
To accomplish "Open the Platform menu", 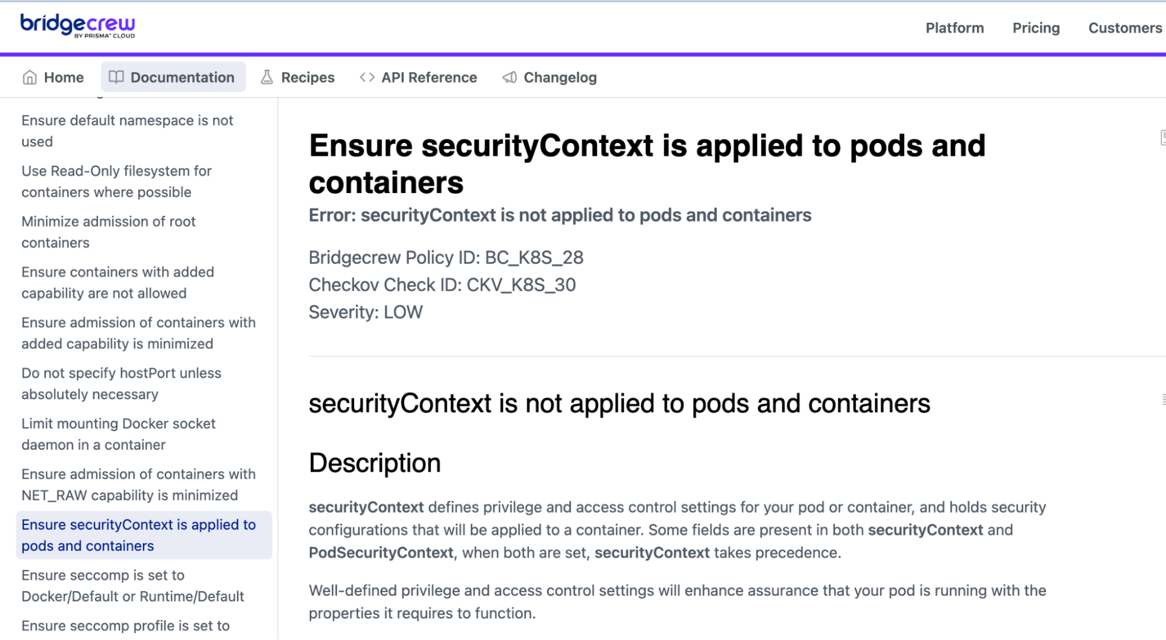I will click(954, 28).
